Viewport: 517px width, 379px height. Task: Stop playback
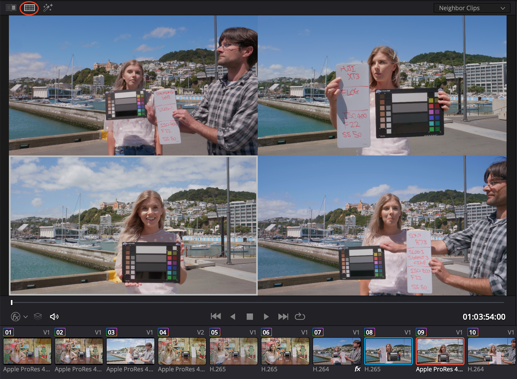(x=249, y=317)
